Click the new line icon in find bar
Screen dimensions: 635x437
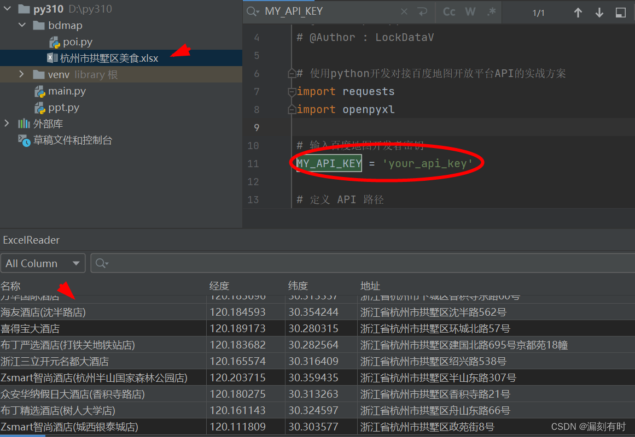422,11
